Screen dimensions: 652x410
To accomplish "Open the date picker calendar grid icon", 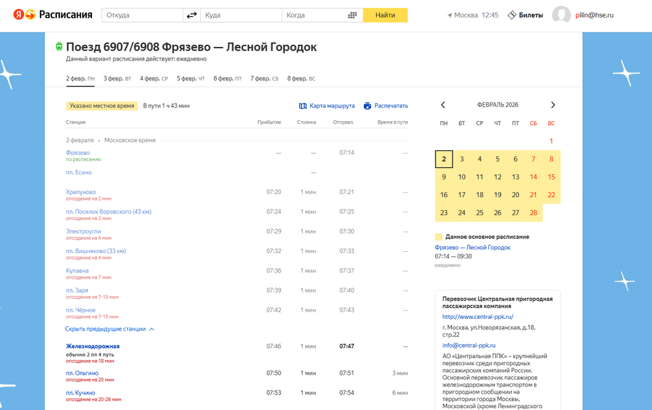I will coord(353,15).
